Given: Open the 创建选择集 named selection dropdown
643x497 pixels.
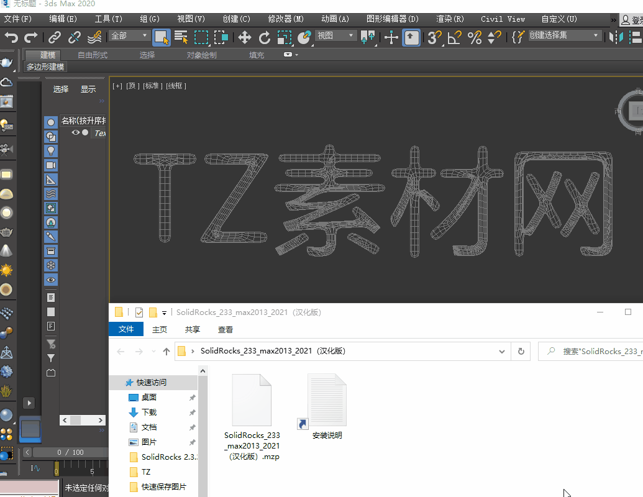Looking at the screenshot, I should [x=564, y=35].
